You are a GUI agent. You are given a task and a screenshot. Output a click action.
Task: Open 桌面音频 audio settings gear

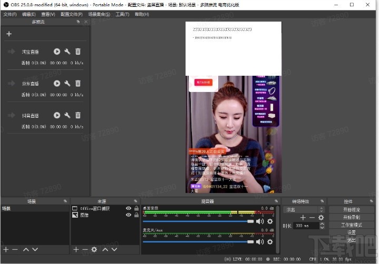[270, 221]
